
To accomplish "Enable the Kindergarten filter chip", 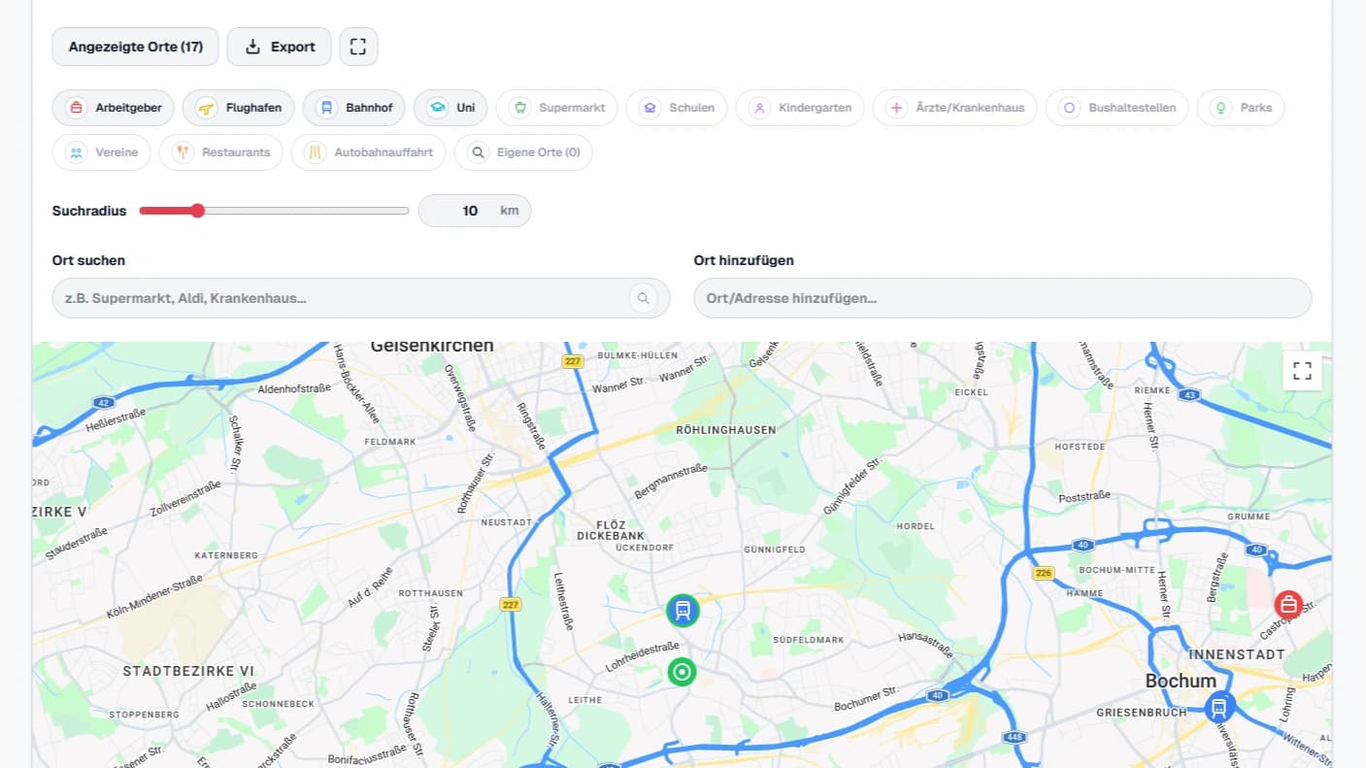I will [800, 108].
